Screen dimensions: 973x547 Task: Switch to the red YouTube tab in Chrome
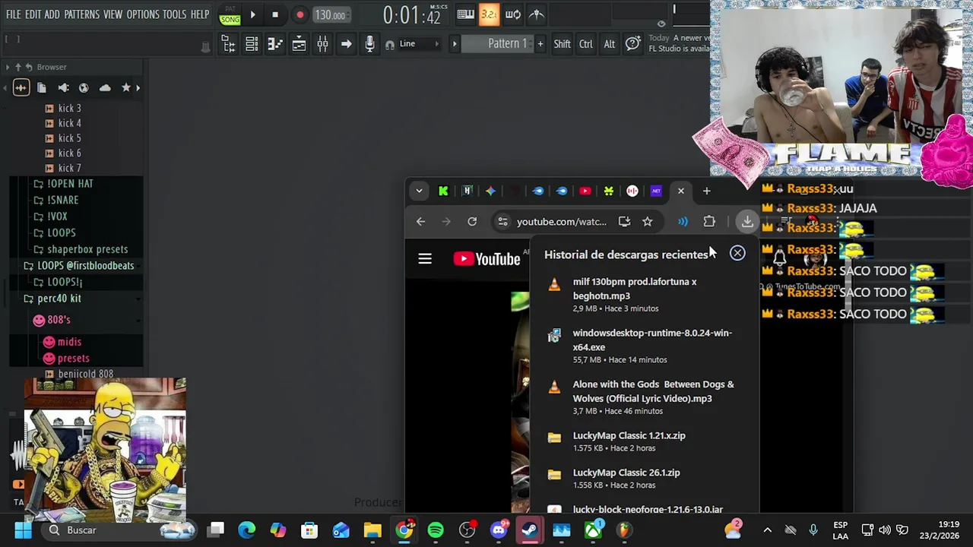(585, 191)
